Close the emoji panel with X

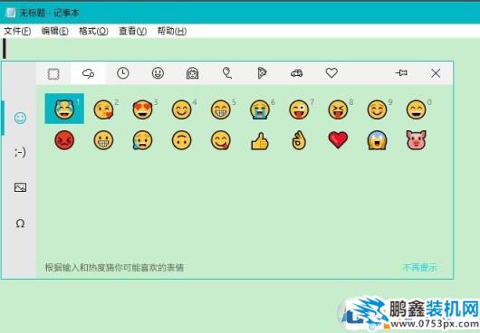[x=436, y=73]
